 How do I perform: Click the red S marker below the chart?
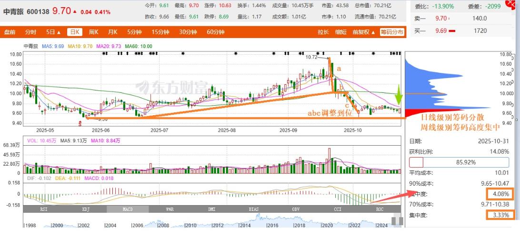[x=80, y=124]
